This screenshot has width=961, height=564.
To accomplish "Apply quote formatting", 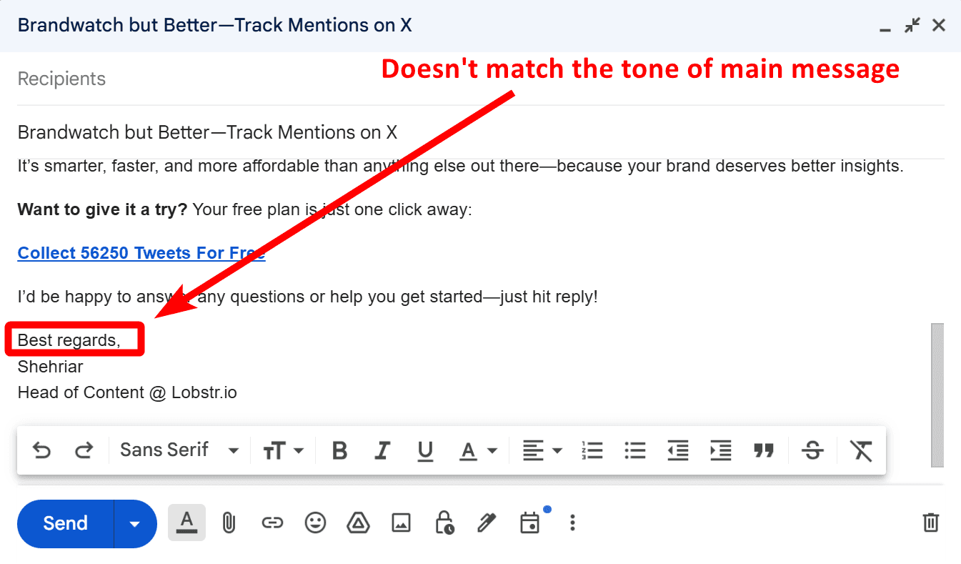I will click(764, 450).
